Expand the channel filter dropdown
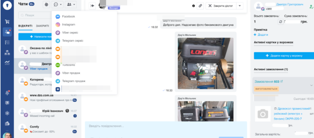Image resolution: width=314 pixels, height=138 pixels. [57, 5]
